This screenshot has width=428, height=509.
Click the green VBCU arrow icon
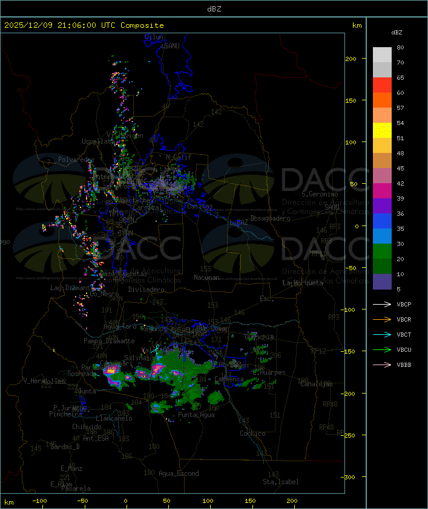pyautogui.click(x=382, y=349)
